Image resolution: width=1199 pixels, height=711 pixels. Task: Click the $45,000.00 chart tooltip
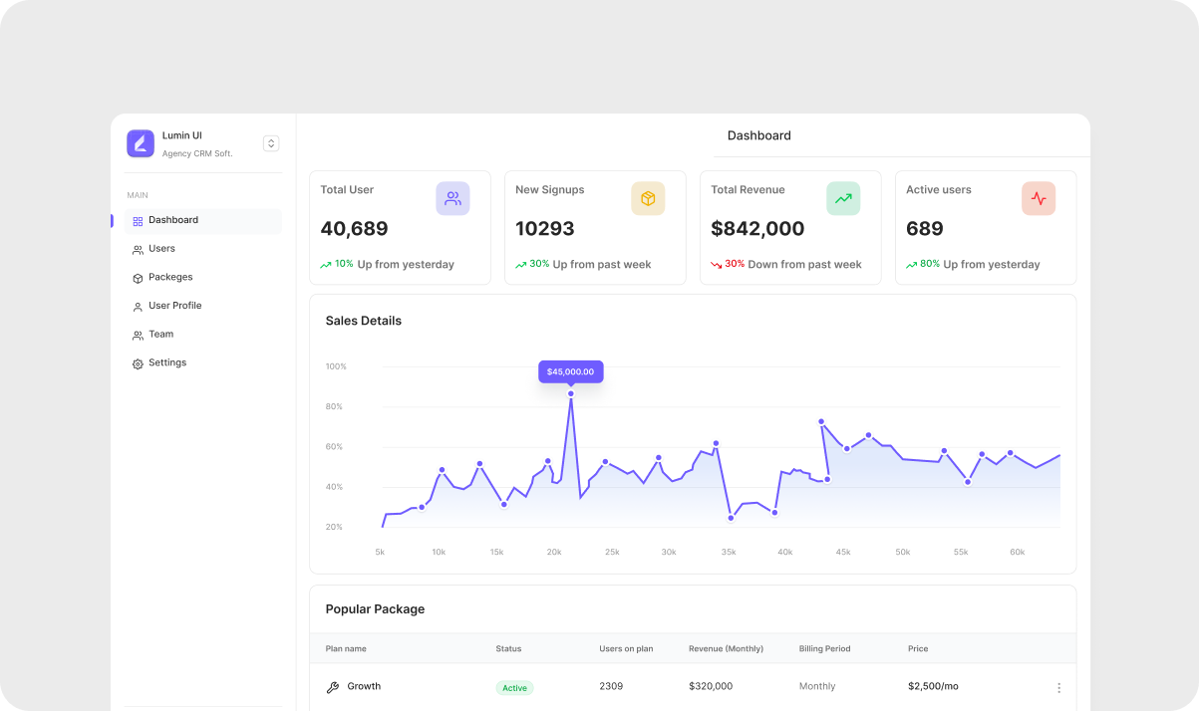click(570, 371)
